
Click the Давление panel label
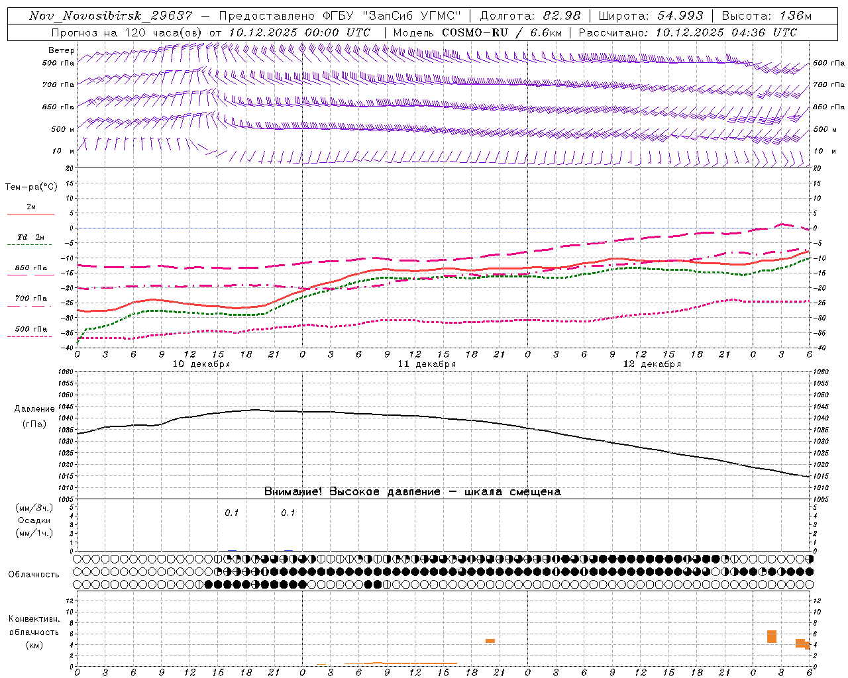point(34,409)
